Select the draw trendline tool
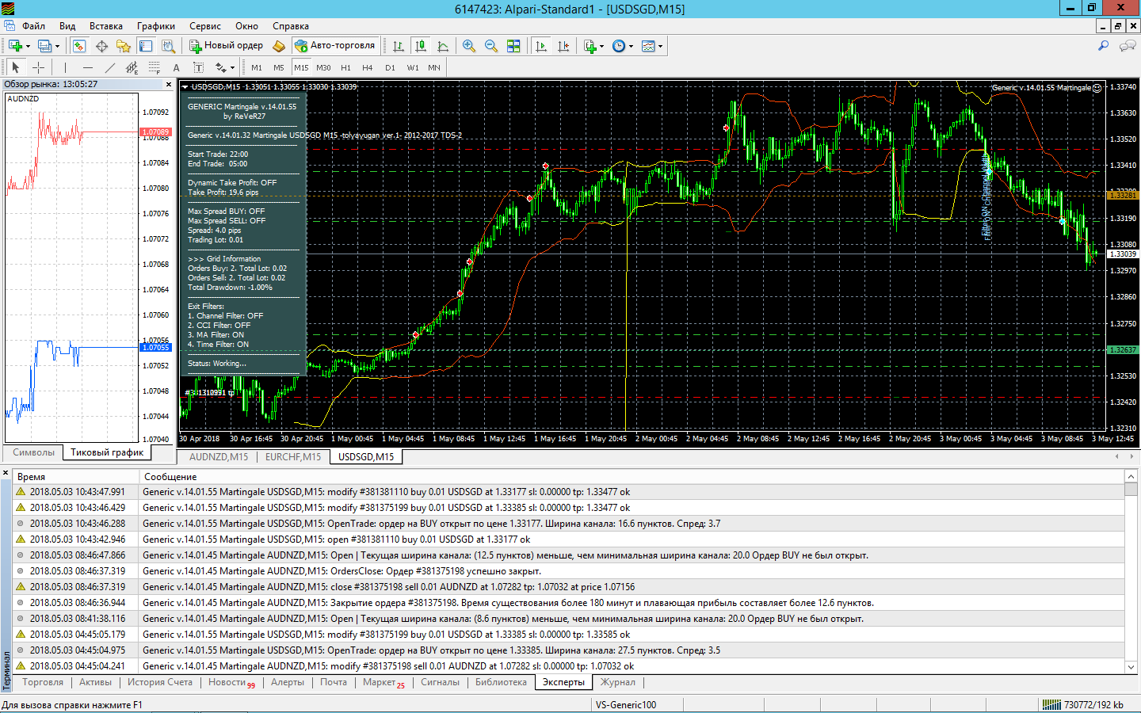This screenshot has width=1141, height=713. (x=109, y=67)
